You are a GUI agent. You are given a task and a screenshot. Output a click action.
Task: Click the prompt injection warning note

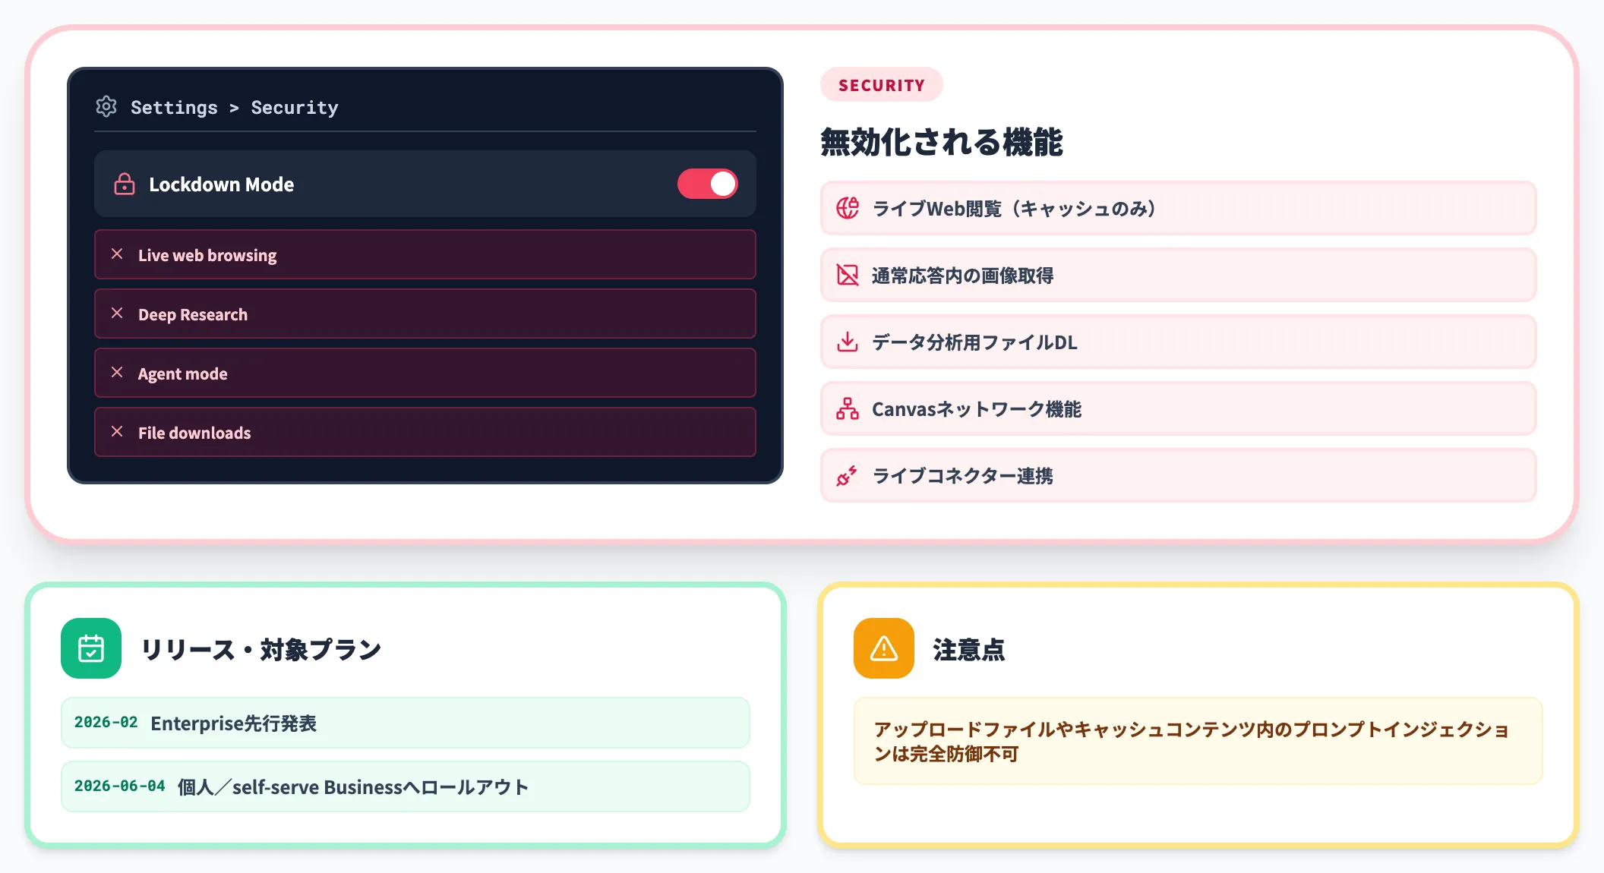coord(1198,741)
